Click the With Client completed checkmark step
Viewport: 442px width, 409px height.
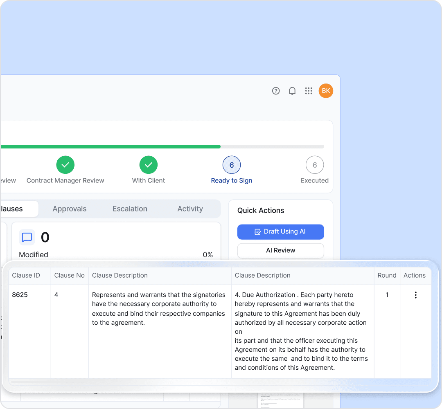pyautogui.click(x=149, y=165)
